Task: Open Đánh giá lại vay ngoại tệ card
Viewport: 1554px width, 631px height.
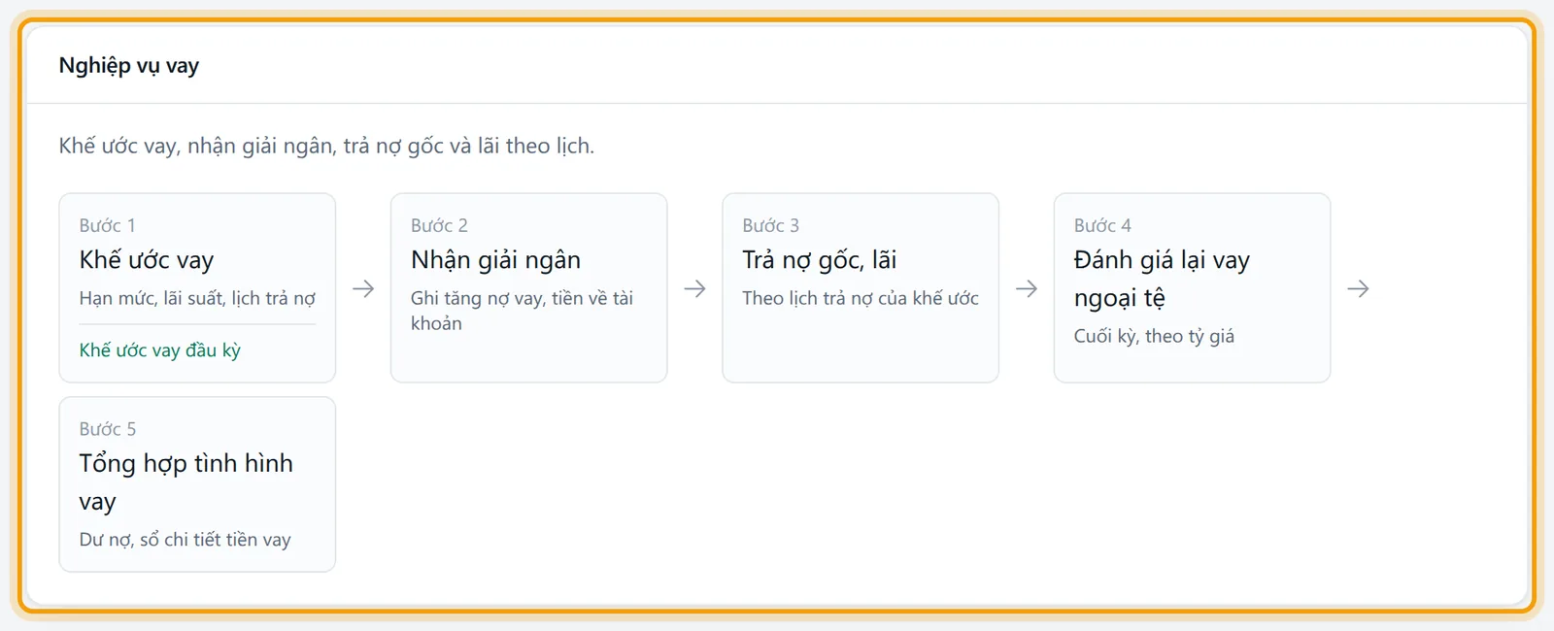Action: point(1192,287)
